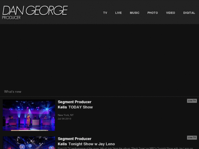Open the TV navigation menu item
Viewport: 199px width, 149px height.
click(x=105, y=13)
